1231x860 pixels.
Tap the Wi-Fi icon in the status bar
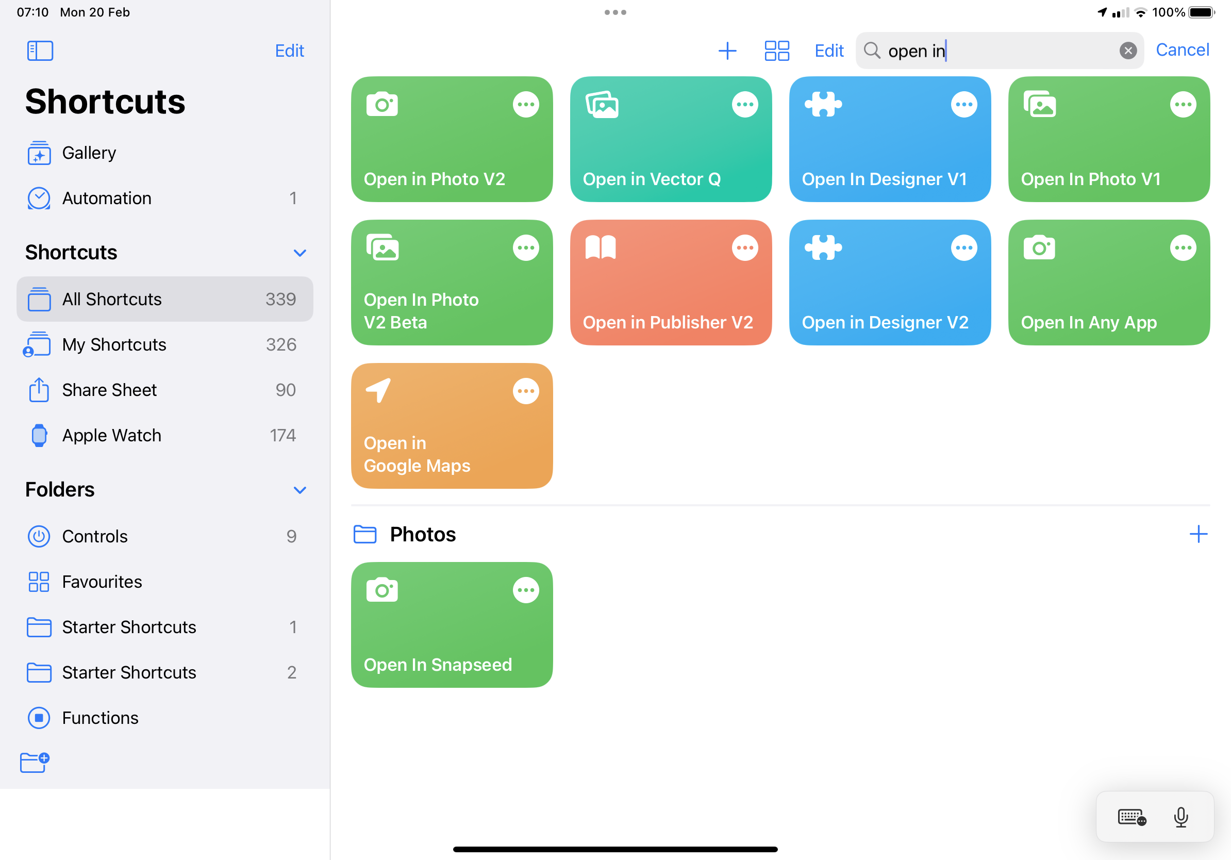(x=1140, y=12)
